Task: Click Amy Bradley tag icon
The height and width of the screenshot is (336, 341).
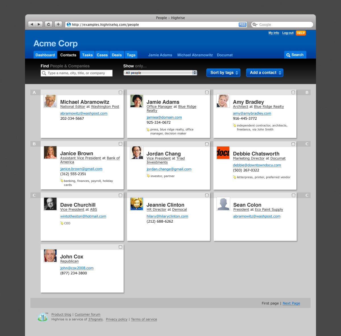Action: click(234, 126)
